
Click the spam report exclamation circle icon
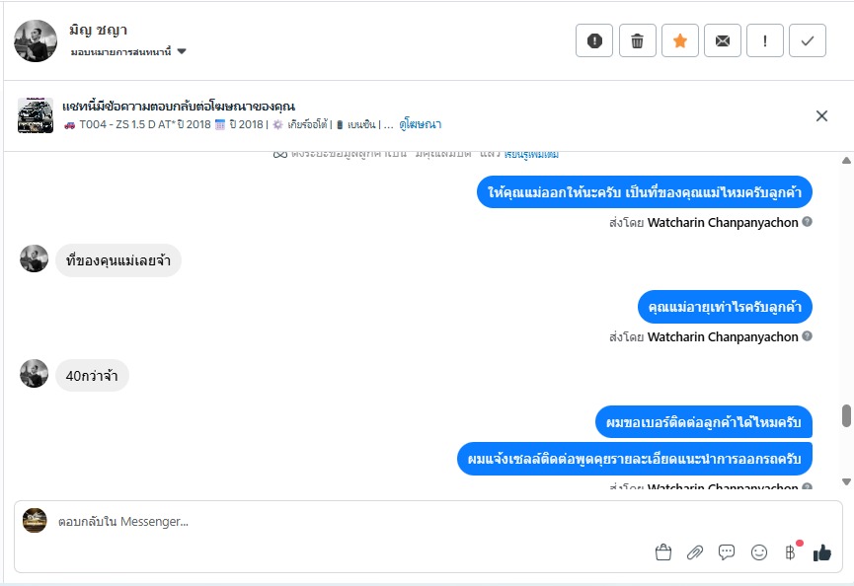pos(594,40)
